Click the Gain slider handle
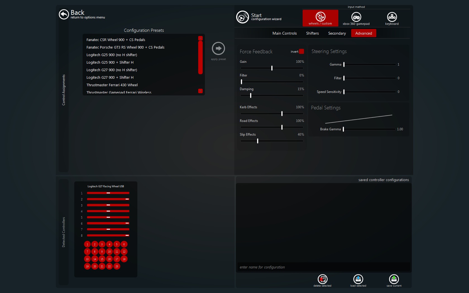Viewport: 469px width, 293px height. pos(272,68)
